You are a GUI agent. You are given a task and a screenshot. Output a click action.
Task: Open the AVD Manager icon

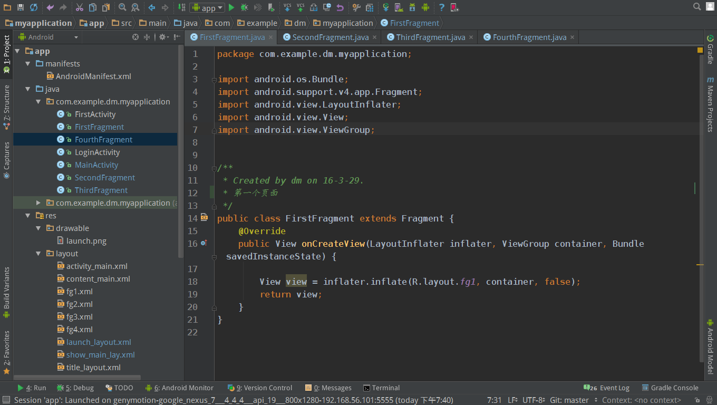coord(399,7)
